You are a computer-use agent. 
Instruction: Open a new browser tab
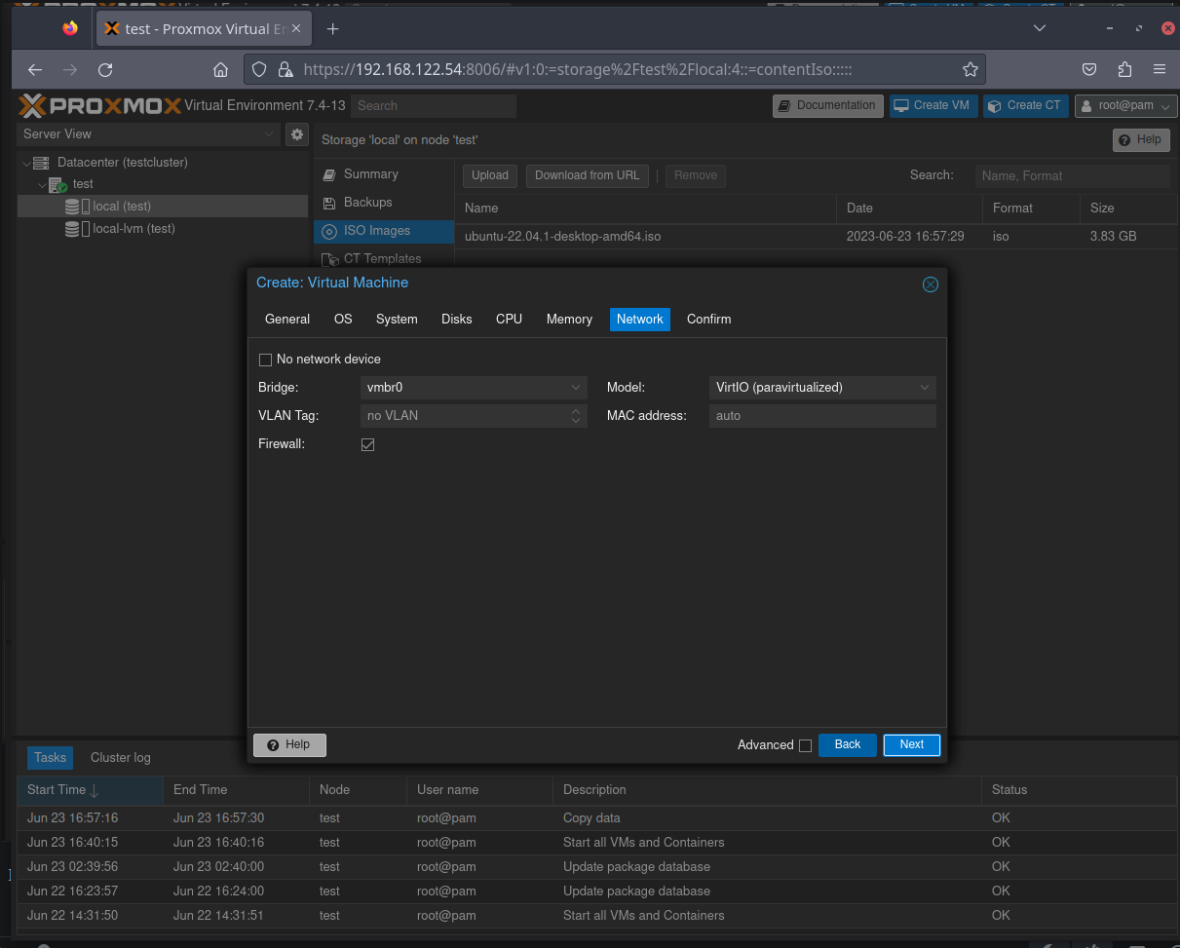(332, 29)
